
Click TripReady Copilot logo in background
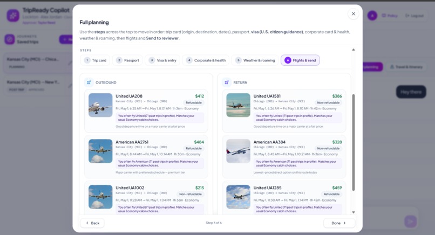point(13,15)
